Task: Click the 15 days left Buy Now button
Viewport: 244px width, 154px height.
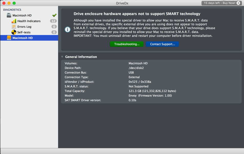Action: (x=221, y=3)
